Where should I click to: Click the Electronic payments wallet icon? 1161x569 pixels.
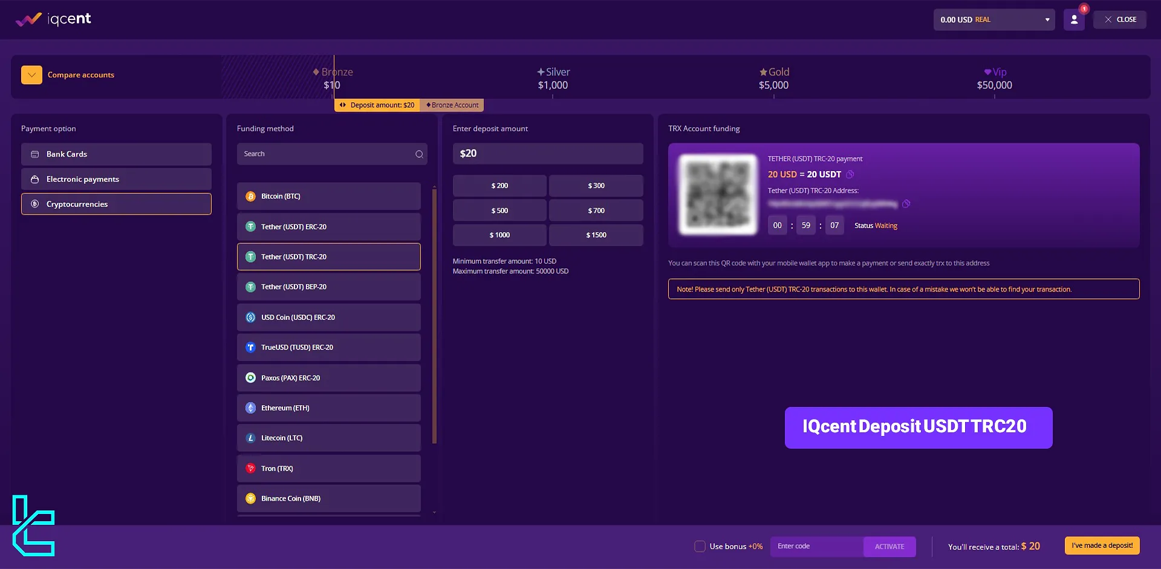(x=35, y=179)
